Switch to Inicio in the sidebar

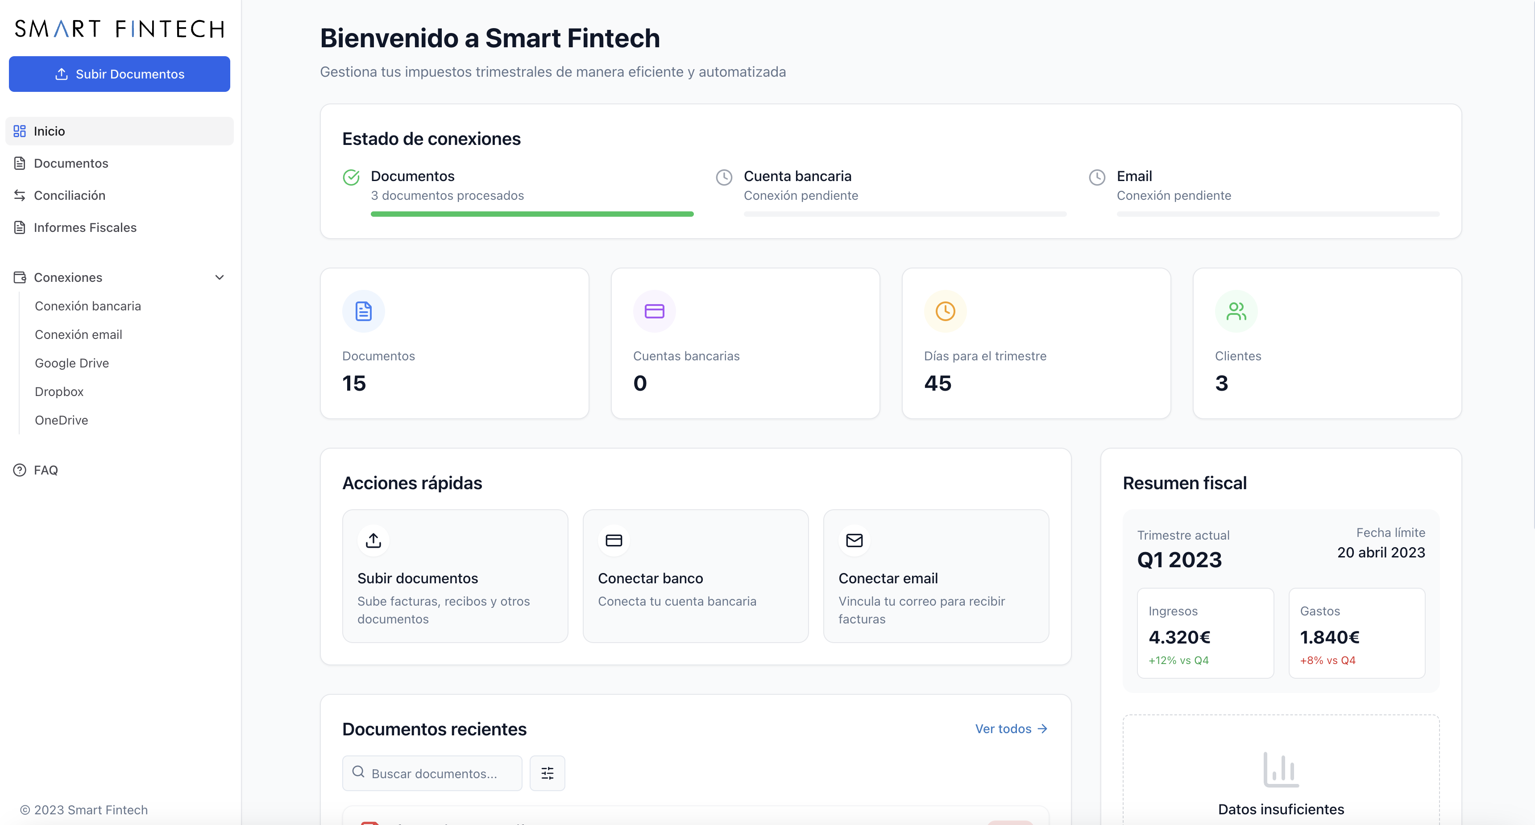[x=49, y=131]
